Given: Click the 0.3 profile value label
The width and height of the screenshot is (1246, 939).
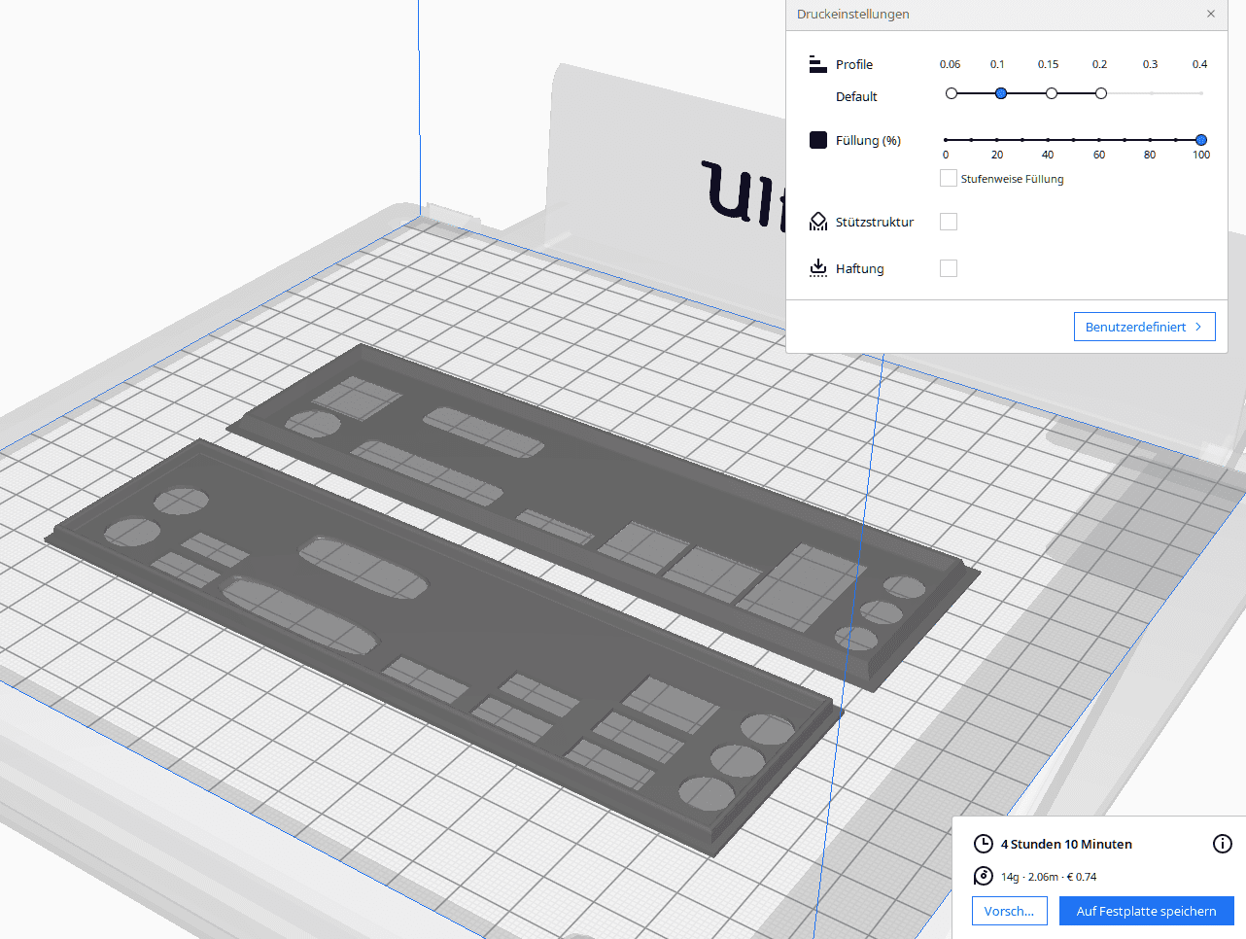Looking at the screenshot, I should click(x=1150, y=64).
